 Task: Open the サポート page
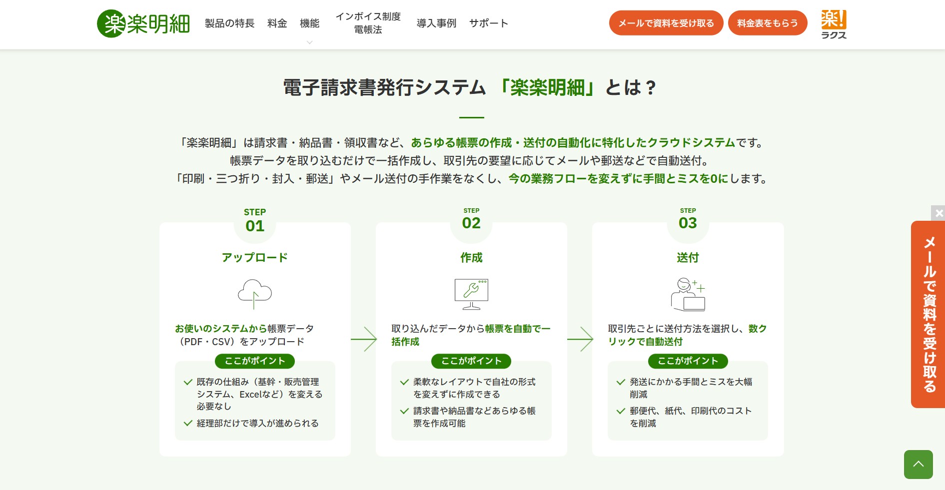pyautogui.click(x=488, y=23)
